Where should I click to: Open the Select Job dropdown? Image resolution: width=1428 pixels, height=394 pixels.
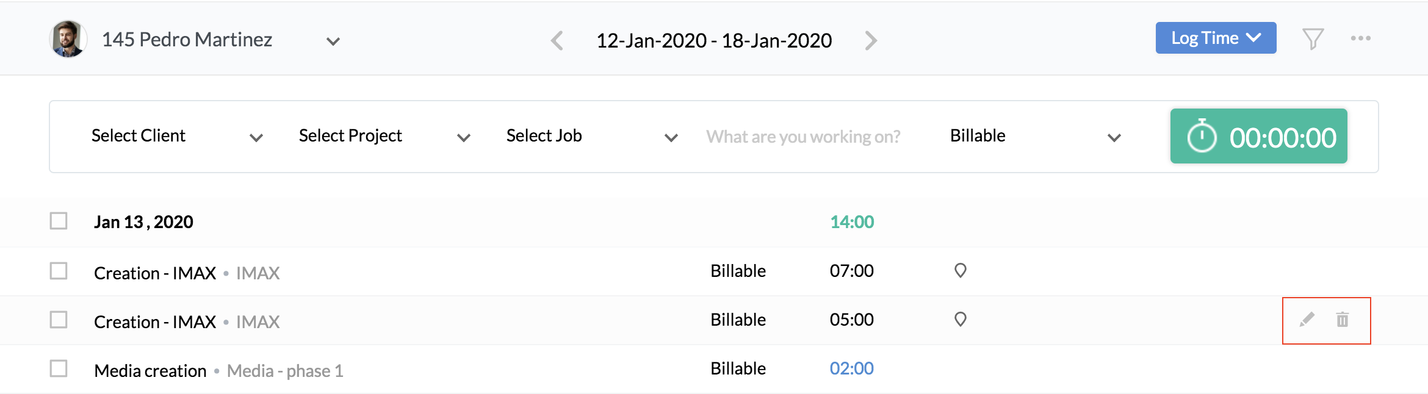click(592, 137)
